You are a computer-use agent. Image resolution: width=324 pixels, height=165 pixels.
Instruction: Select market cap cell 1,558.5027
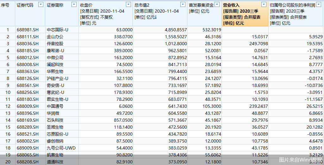pos(160,37)
